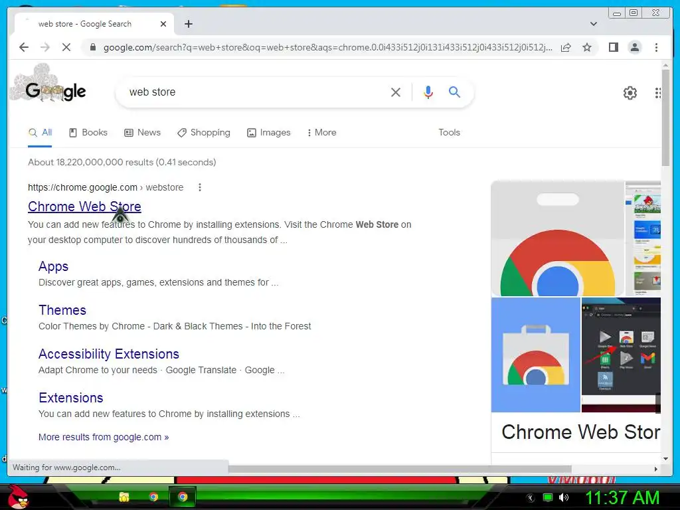Open the Chrome side panel
This screenshot has height=510, width=680.
click(x=613, y=47)
